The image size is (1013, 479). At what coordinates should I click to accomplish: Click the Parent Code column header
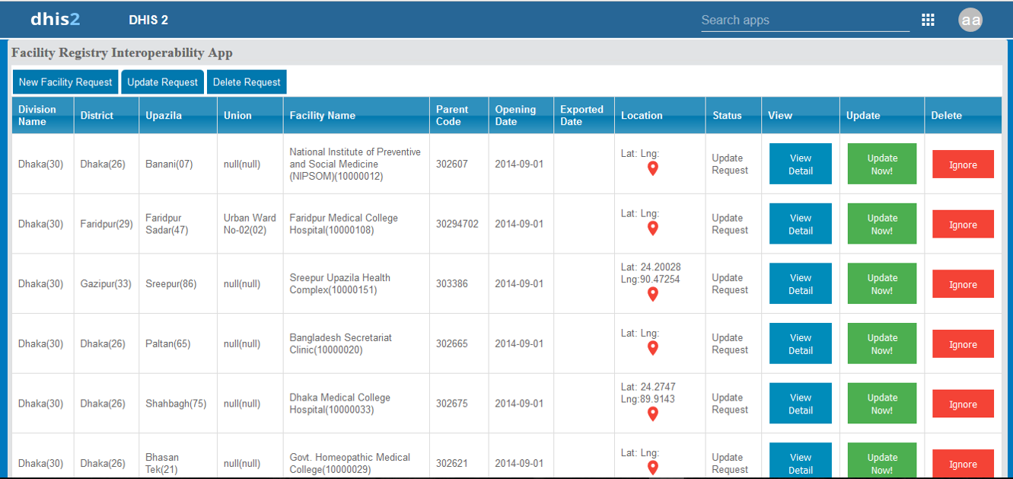pos(459,115)
